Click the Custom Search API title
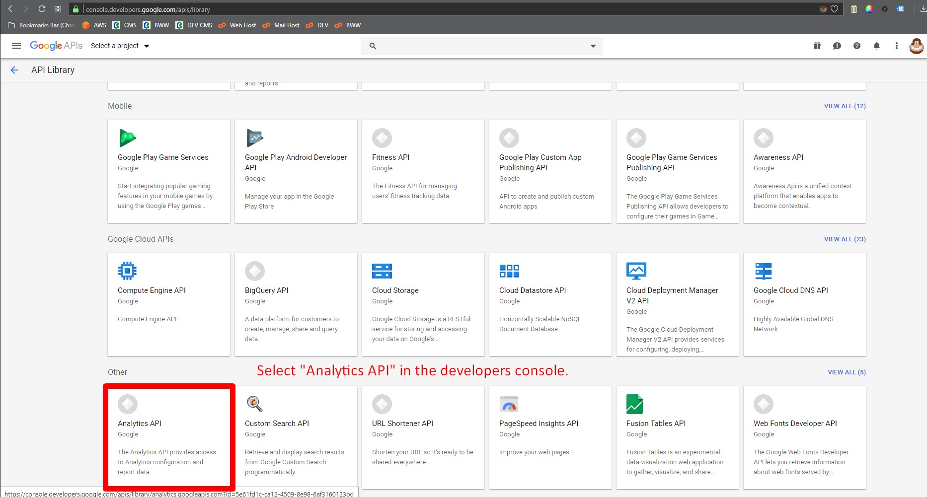The height and width of the screenshot is (497, 927). click(x=277, y=424)
